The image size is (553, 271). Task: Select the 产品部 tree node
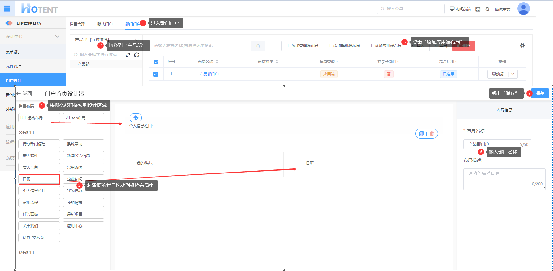click(x=84, y=64)
